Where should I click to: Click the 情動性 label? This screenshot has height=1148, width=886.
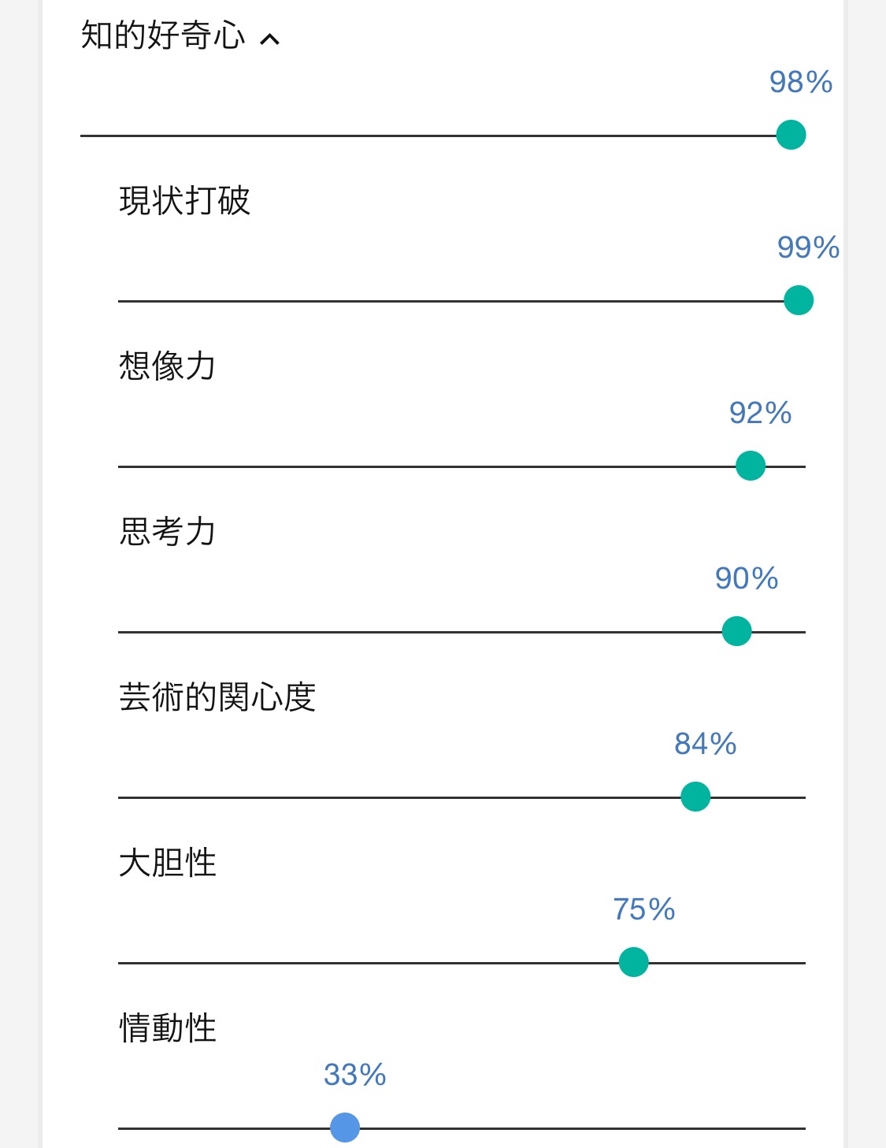pos(168,1028)
